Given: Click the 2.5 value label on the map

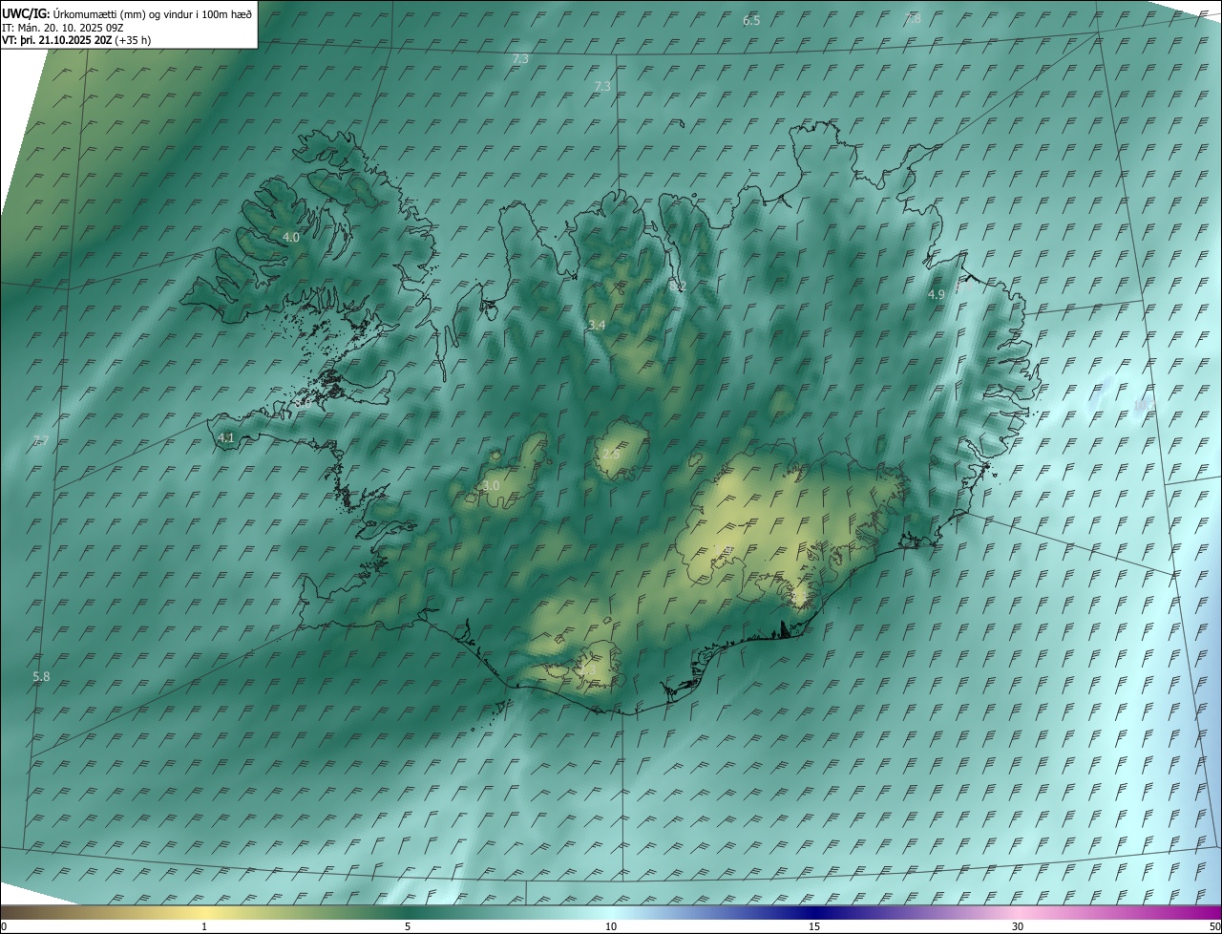Looking at the screenshot, I should pos(611,454).
